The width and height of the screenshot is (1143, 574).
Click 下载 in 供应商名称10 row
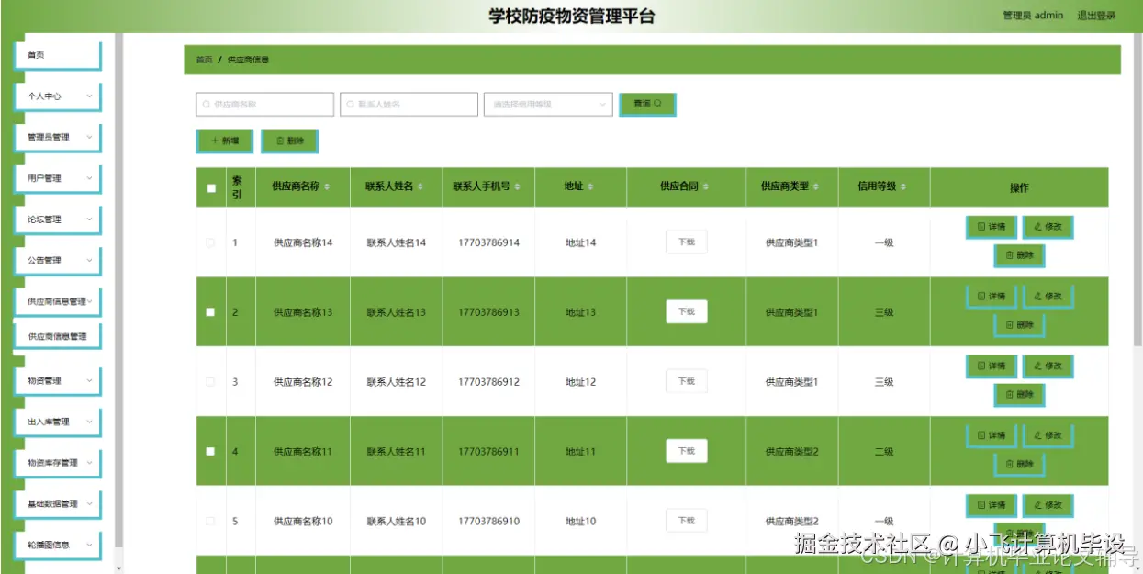coord(687,521)
